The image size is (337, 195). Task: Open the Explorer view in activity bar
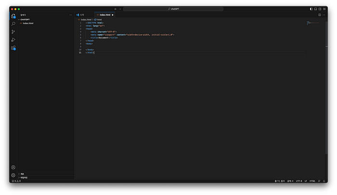[13, 16]
